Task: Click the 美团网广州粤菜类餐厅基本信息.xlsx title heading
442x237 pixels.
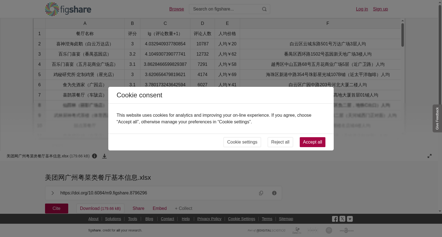Action: pos(98,178)
